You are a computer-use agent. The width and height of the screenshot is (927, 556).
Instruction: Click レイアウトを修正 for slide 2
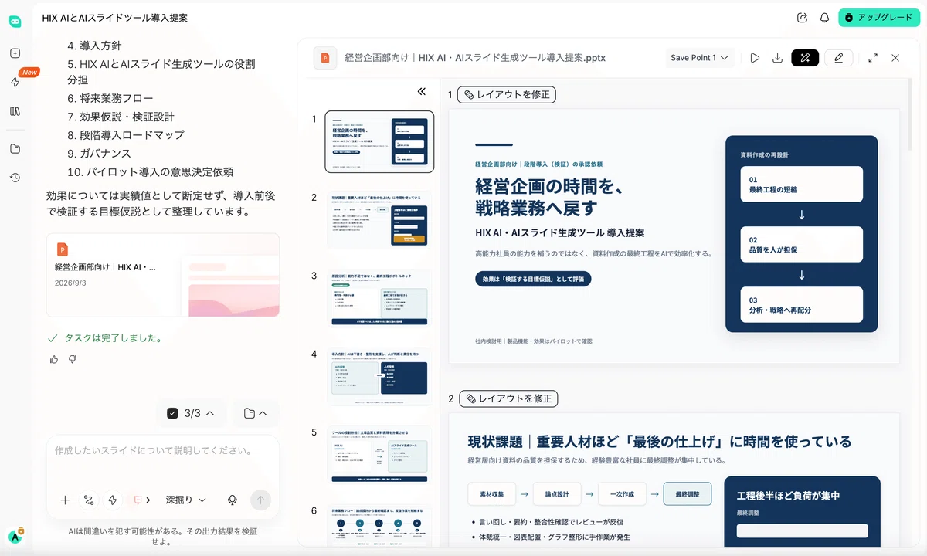[508, 399]
